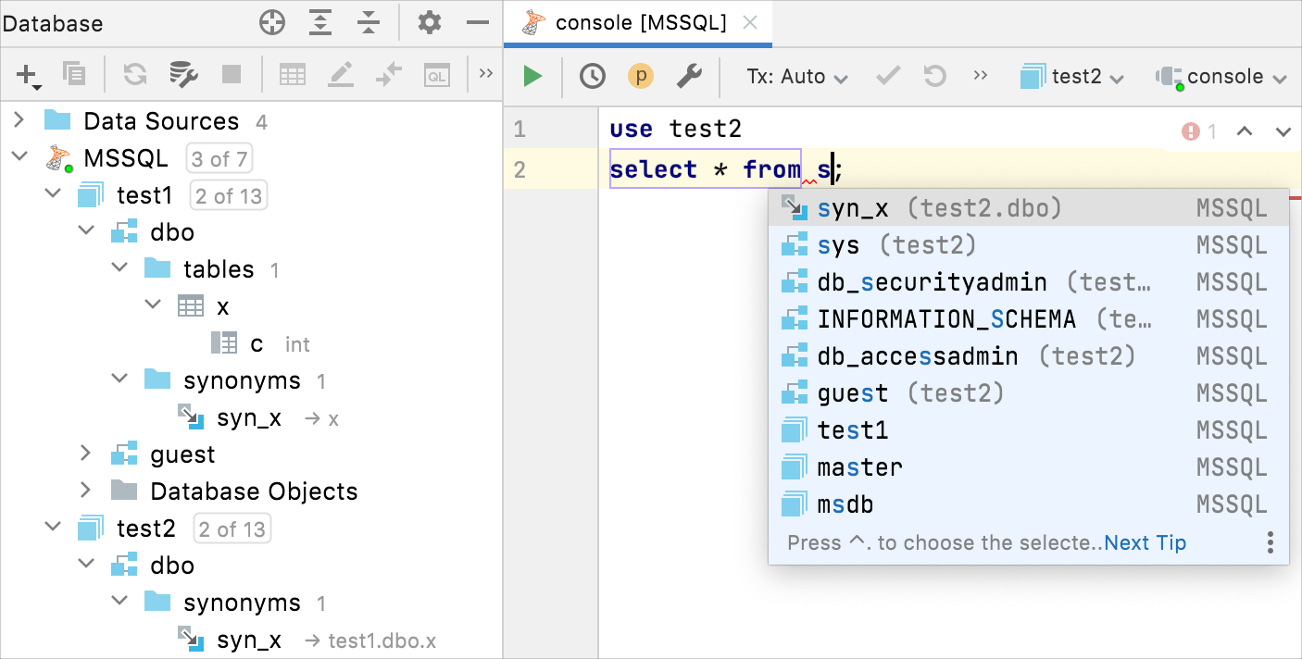Image resolution: width=1302 pixels, height=659 pixels.
Task: Choose syn_x (test2.dbo) completion suggestion
Action: (x=1029, y=208)
